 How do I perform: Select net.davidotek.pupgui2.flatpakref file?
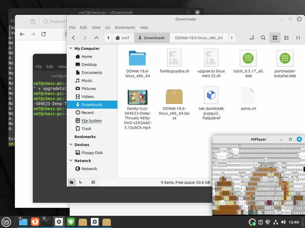tap(211, 95)
